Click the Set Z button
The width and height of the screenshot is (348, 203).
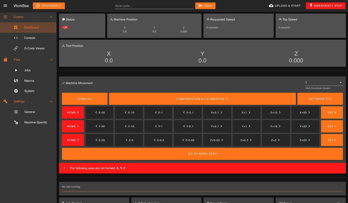[x=332, y=140]
